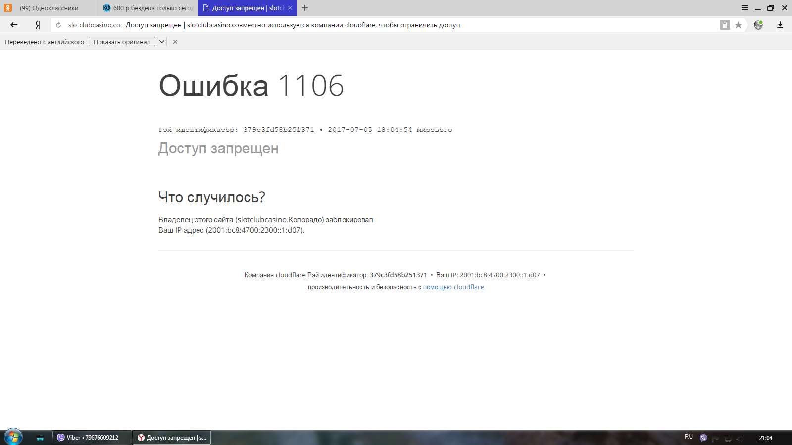This screenshot has width=792, height=445.
Task: Dismiss the translation bar
Action: tap(175, 42)
